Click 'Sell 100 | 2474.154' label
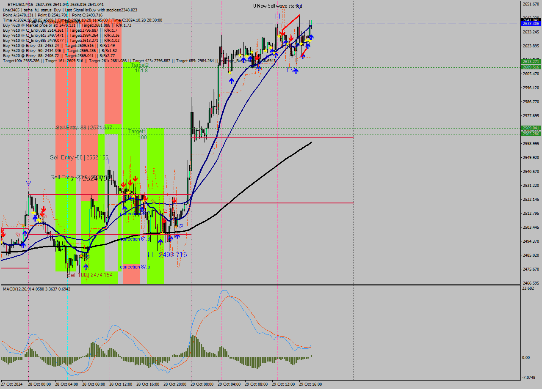This screenshot has width=542, height=389. click(90, 275)
